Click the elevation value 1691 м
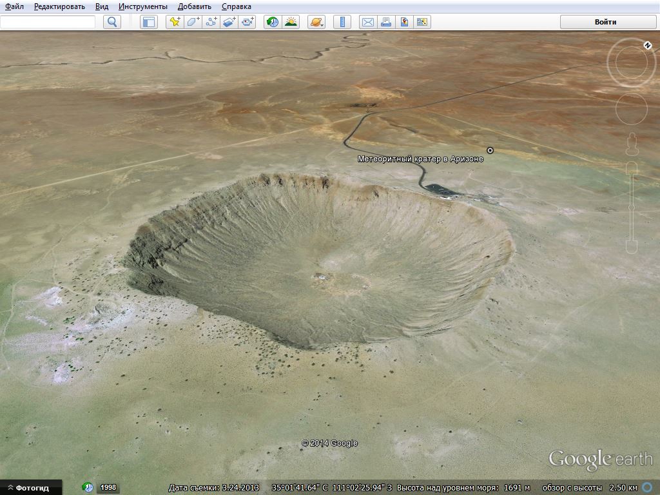The image size is (660, 495). click(x=516, y=487)
